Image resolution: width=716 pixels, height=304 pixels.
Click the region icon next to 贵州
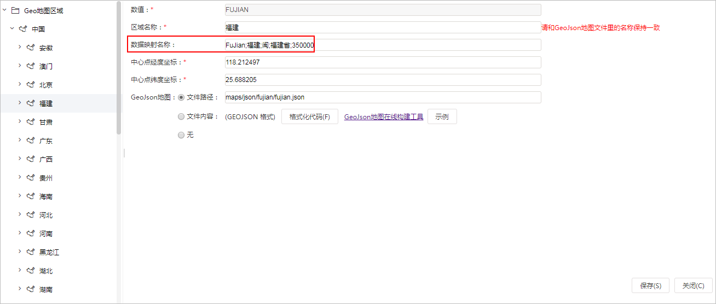[x=31, y=178]
